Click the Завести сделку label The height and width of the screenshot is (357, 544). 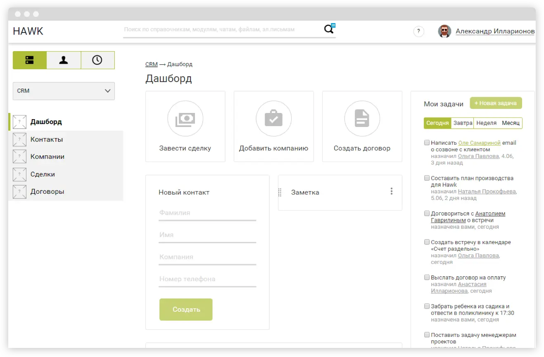tap(185, 148)
